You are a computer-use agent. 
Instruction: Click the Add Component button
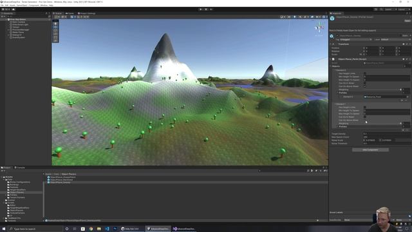click(370, 150)
